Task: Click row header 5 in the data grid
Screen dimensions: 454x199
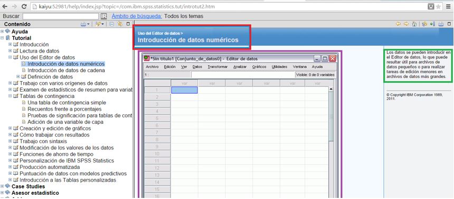Action: 157,118
